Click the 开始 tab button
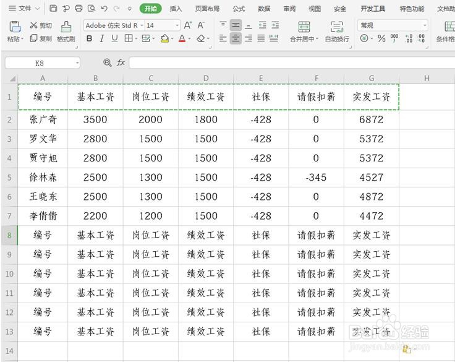The height and width of the screenshot is (362, 455). (151, 9)
